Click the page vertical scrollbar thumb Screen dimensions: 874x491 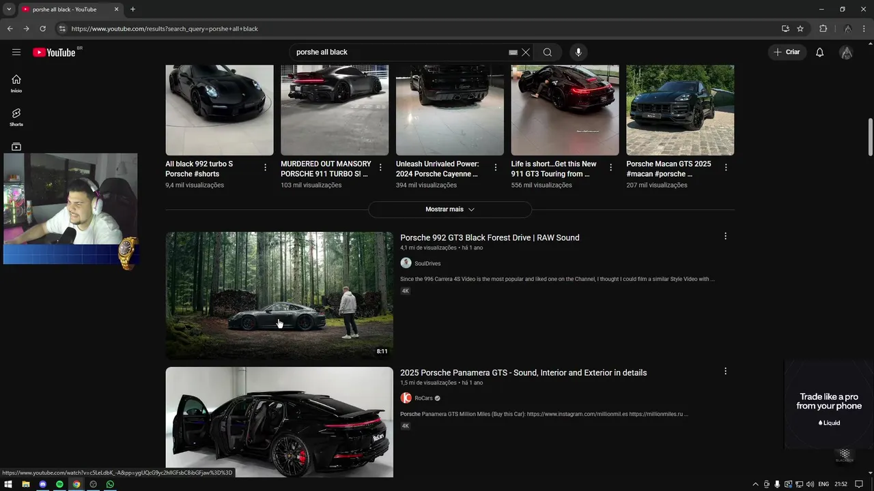[870, 137]
